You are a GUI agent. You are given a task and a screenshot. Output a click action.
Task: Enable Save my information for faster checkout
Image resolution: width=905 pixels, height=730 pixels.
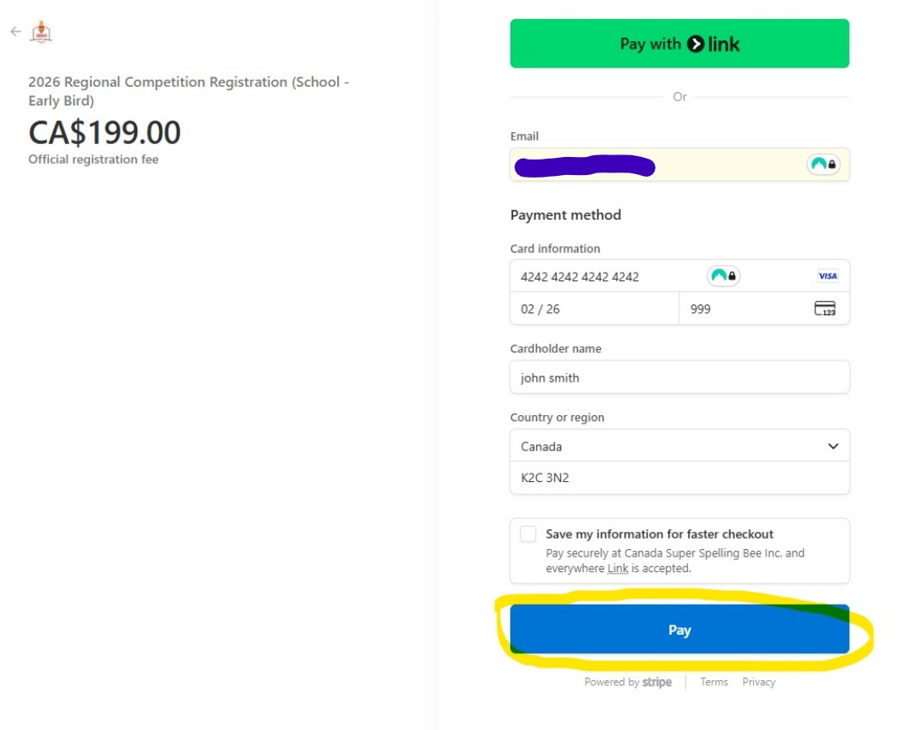point(528,534)
